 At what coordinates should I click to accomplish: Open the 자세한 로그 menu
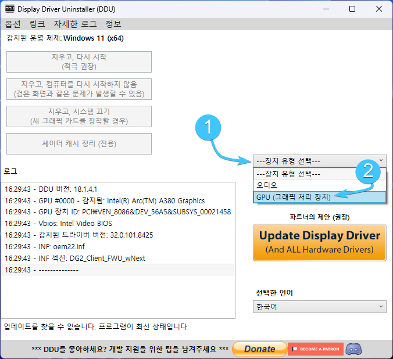(x=74, y=24)
